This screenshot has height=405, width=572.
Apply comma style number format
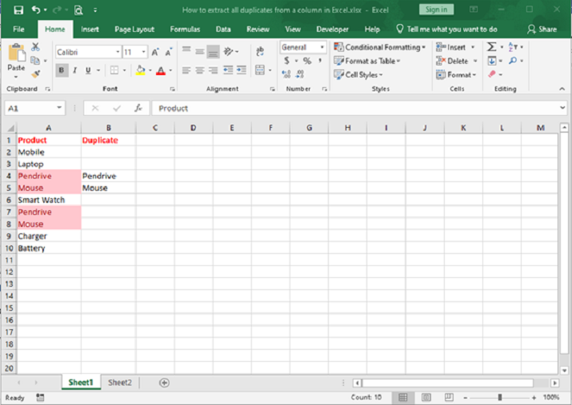coord(320,61)
